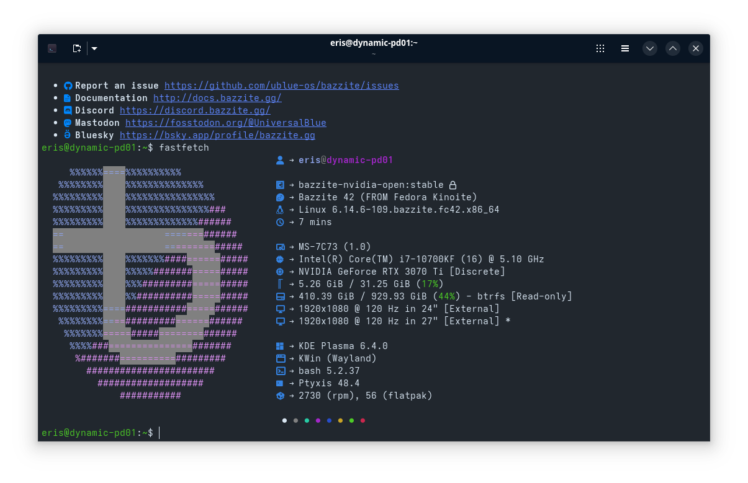Click the document icon beside Documentation

(x=68, y=98)
